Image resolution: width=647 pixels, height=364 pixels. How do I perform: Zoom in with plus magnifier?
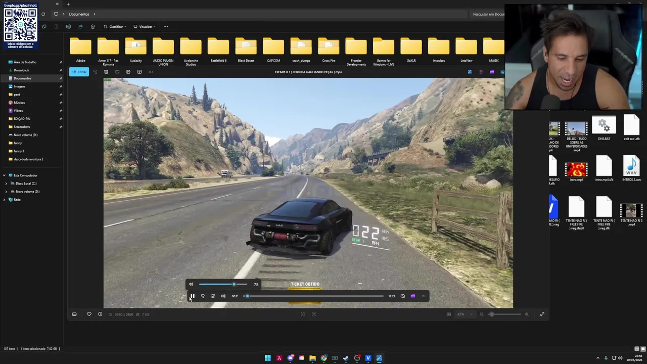click(x=526, y=314)
